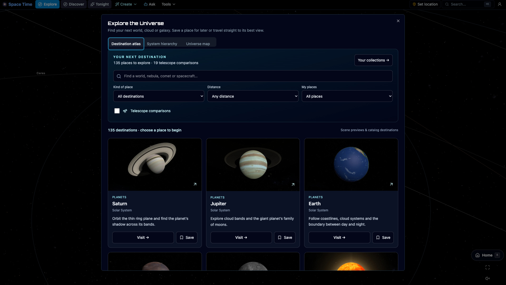The width and height of the screenshot is (506, 285).
Task: Click the magnifier icon in the destination search
Action: 119,76
